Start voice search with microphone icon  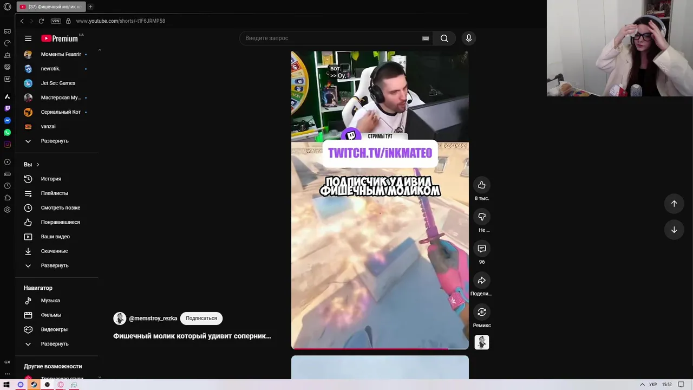tap(469, 38)
